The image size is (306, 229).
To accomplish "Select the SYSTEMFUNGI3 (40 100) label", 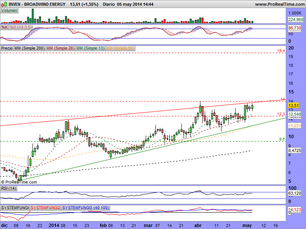I will [86, 208].
